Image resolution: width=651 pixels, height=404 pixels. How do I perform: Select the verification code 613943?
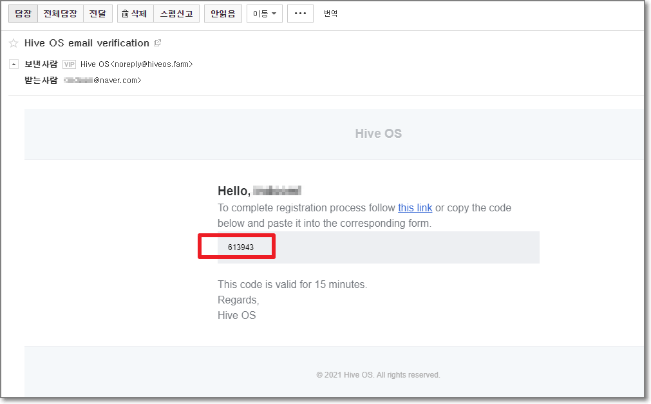pyautogui.click(x=241, y=247)
